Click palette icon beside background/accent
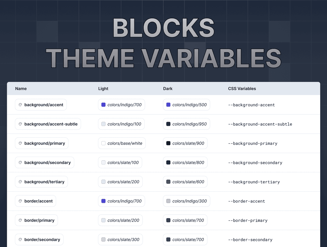327x247 pixels. click(x=20, y=105)
